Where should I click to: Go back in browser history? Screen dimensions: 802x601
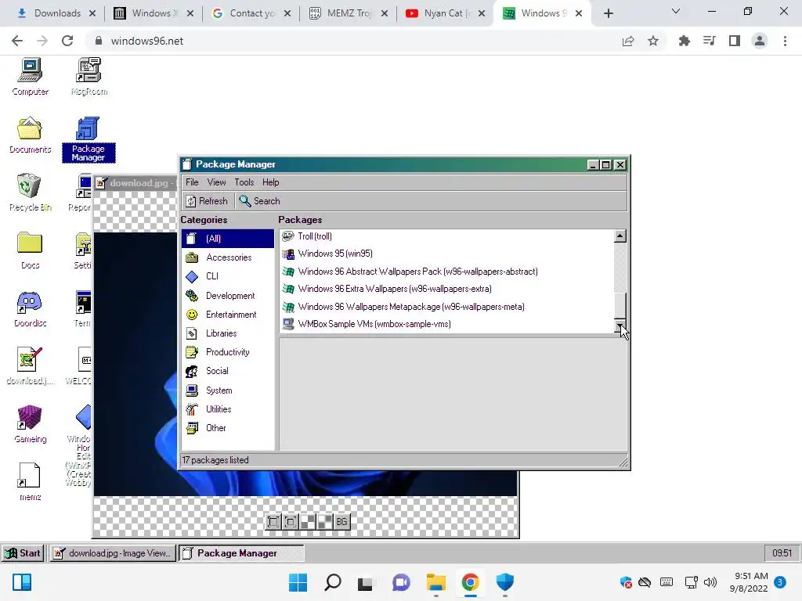coord(17,41)
